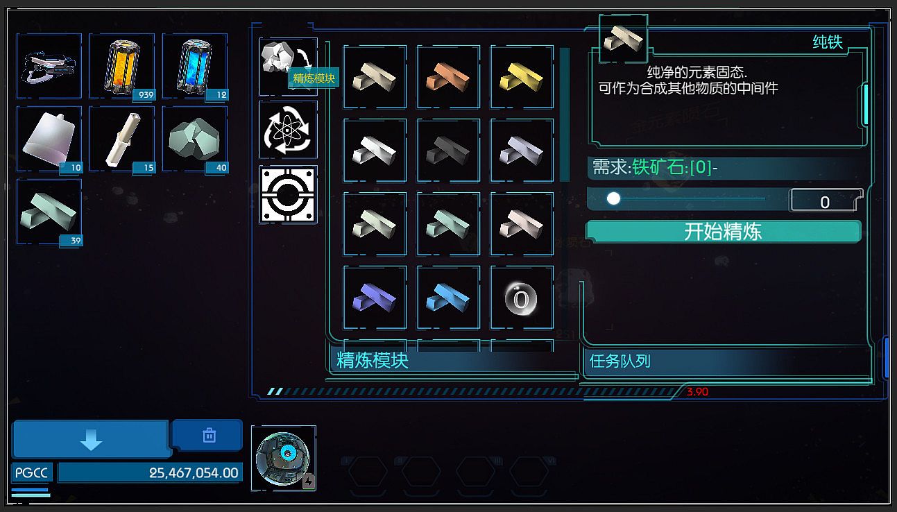Click the trash can delete button
Image resolution: width=897 pixels, height=512 pixels.
tap(208, 435)
